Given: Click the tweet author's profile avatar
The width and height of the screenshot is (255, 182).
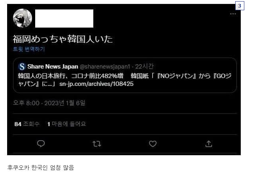Looking at the screenshot, I should coord(23,18).
